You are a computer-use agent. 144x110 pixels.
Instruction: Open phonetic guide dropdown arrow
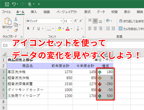click(x=82, y=28)
